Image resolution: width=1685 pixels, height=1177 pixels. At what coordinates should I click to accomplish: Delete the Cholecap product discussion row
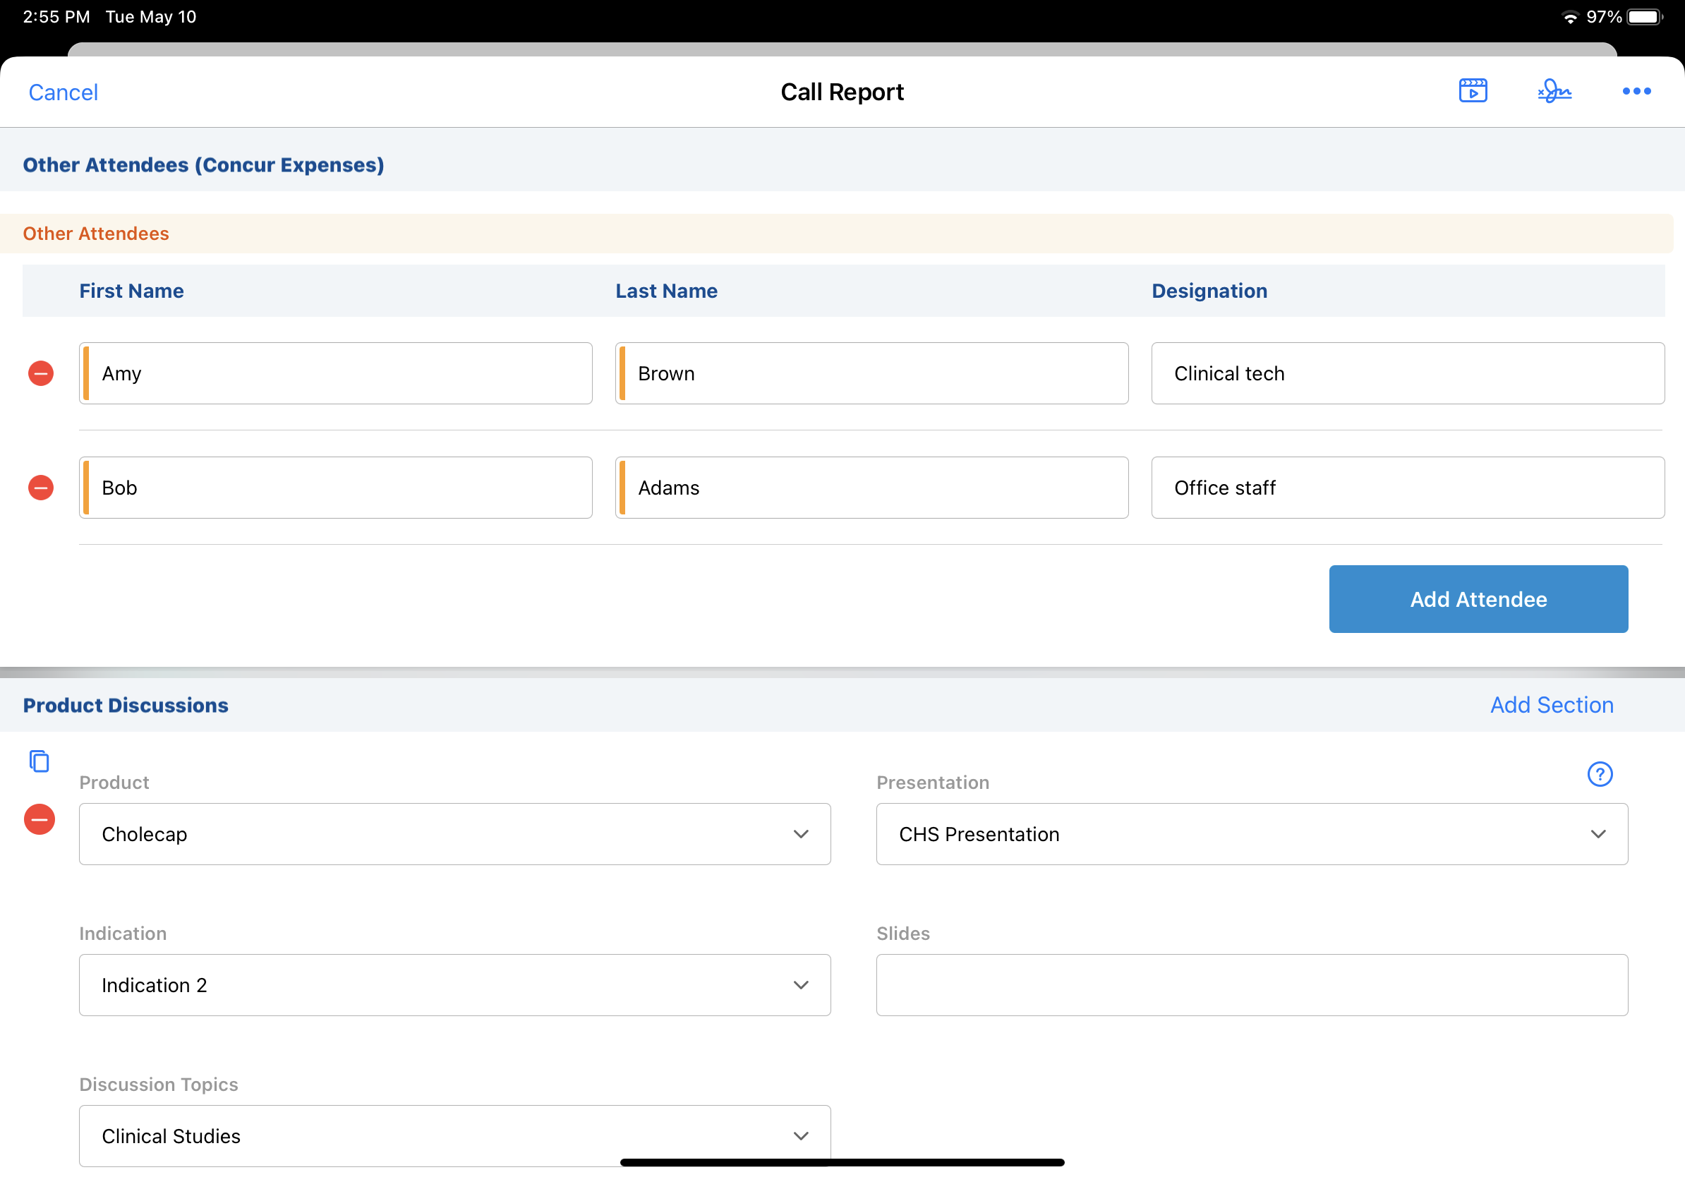coord(40,819)
